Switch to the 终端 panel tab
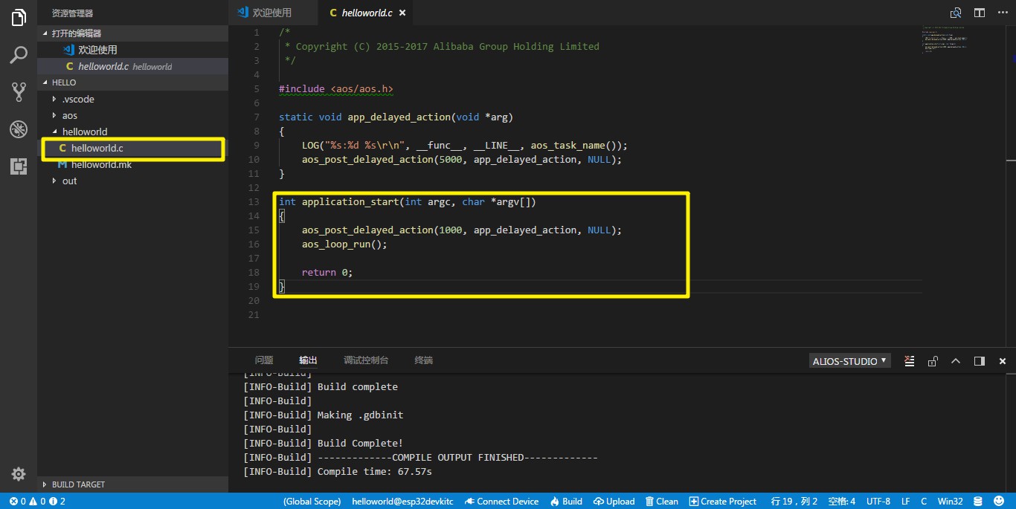The width and height of the screenshot is (1016, 509). [424, 360]
